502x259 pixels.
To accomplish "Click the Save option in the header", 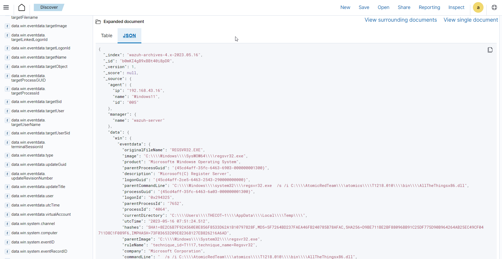I will point(364,7).
